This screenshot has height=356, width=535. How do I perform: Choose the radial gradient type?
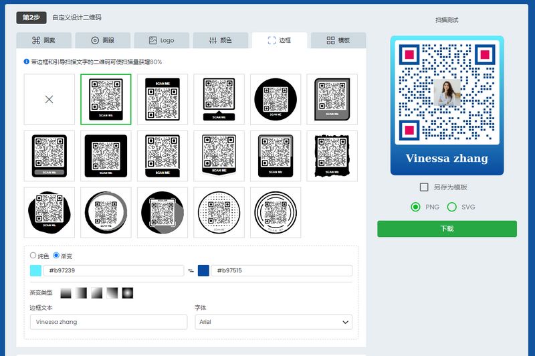(x=128, y=293)
